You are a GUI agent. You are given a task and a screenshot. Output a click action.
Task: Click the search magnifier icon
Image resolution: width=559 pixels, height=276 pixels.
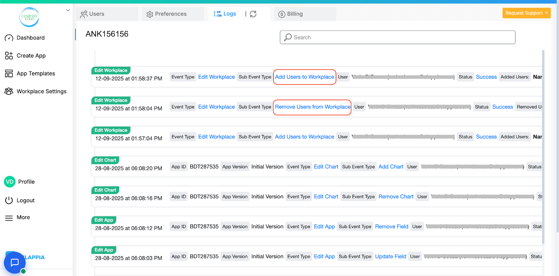pos(288,37)
